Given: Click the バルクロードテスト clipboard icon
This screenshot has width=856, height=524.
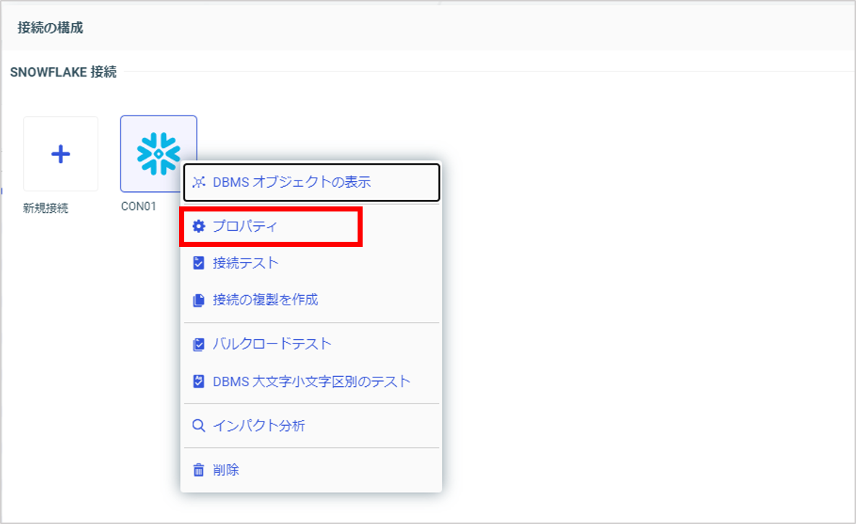Looking at the screenshot, I should tap(199, 344).
